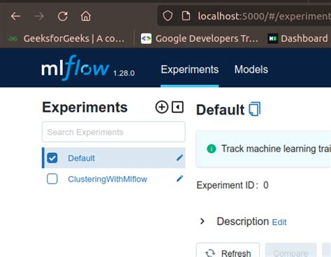This screenshot has width=331, height=257.
Task: Check the ClusteringWithMlflow checkbox
Action: pos(52,179)
